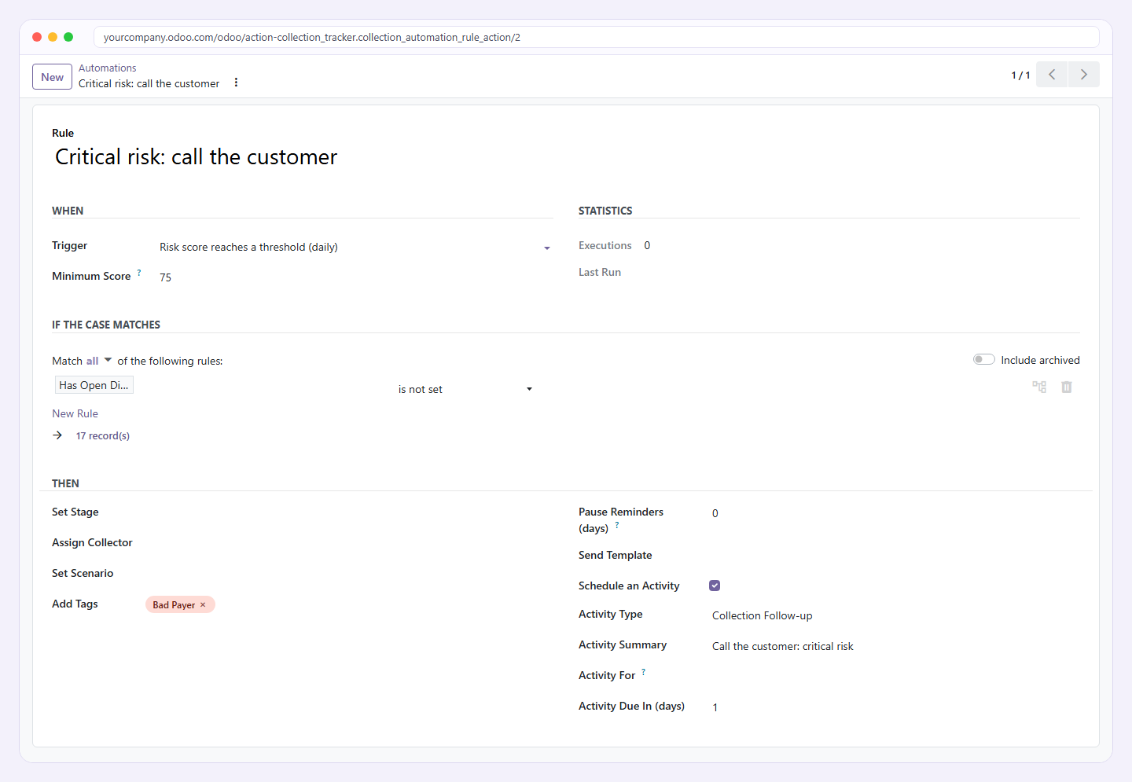Delete the Has Open Di... rule with trash icon
Image resolution: width=1132 pixels, height=782 pixels.
[1067, 387]
